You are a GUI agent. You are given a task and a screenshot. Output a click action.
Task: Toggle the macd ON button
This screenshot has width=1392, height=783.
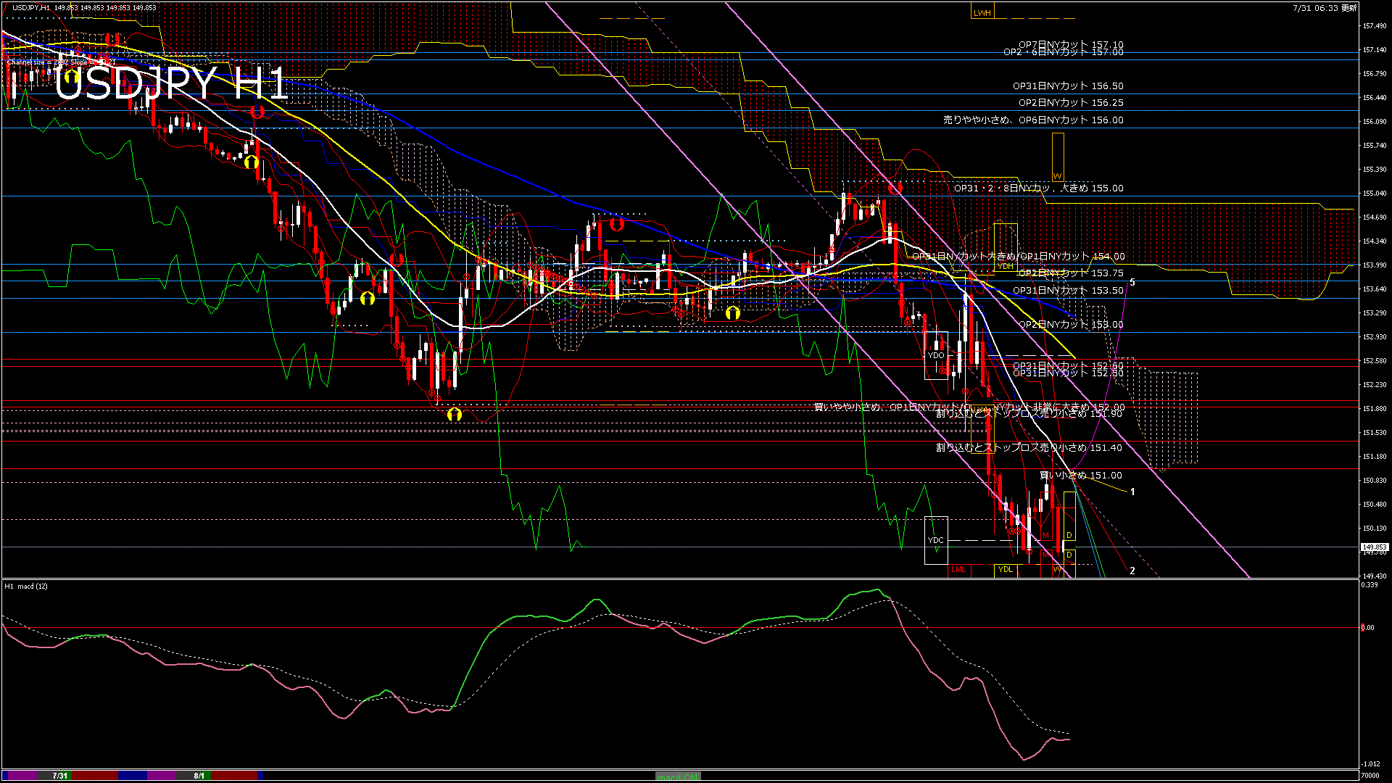coord(678,776)
